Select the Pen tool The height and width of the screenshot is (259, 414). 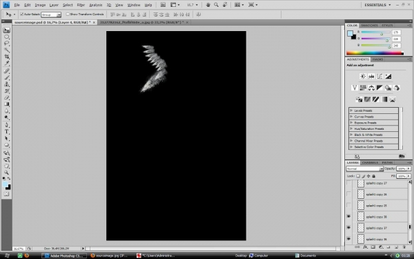(7, 125)
